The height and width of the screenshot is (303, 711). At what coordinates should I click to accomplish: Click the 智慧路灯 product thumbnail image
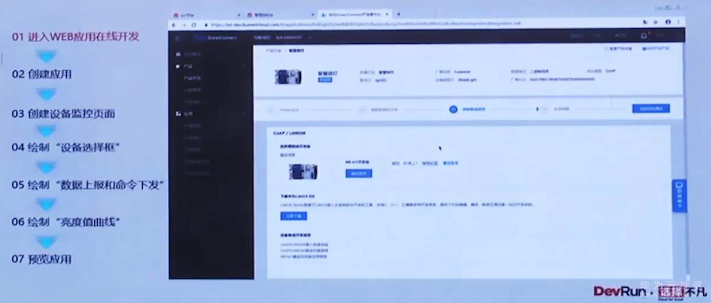[288, 77]
